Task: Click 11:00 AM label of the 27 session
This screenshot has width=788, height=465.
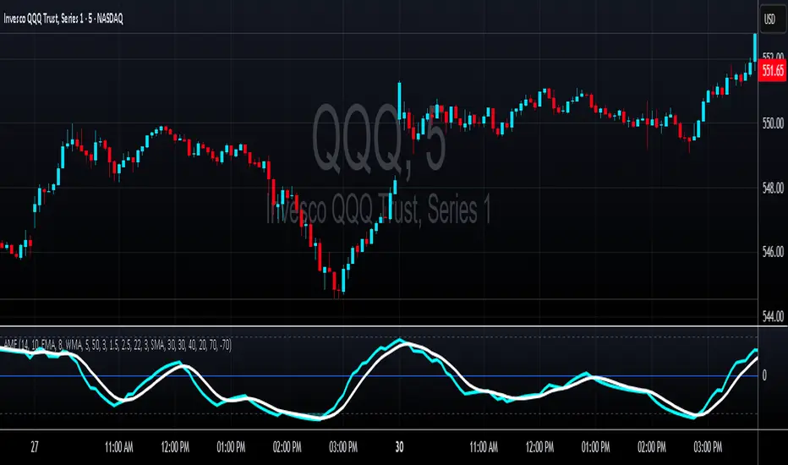Action: tap(119, 447)
